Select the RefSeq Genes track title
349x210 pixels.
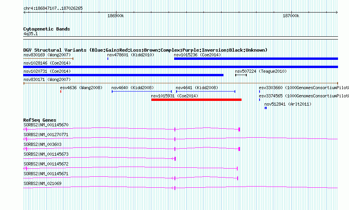click(40, 120)
